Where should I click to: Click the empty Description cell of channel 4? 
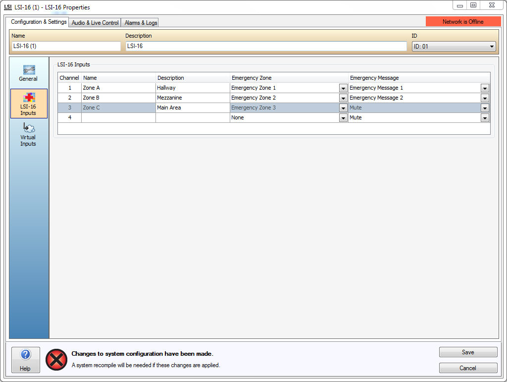pyautogui.click(x=193, y=118)
